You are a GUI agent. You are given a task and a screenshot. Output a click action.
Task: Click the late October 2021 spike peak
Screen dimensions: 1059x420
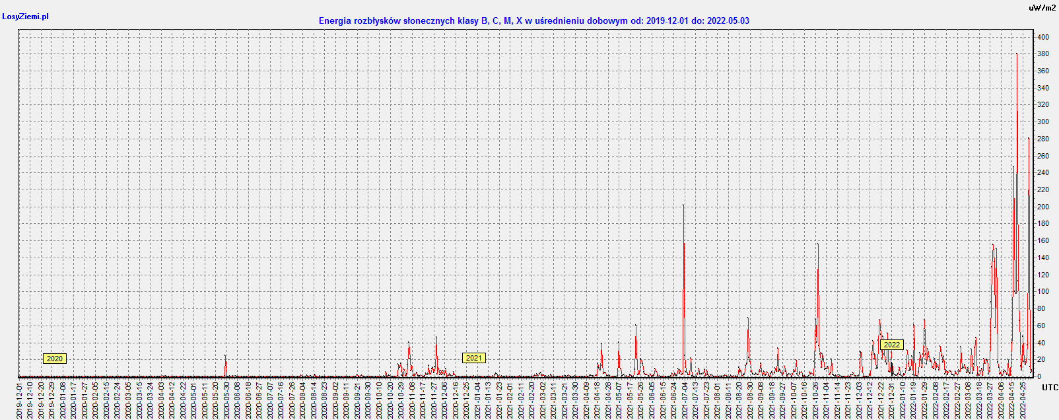click(x=818, y=245)
